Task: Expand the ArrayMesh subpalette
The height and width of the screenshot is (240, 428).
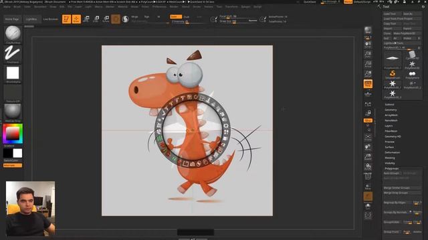Action: point(391,115)
